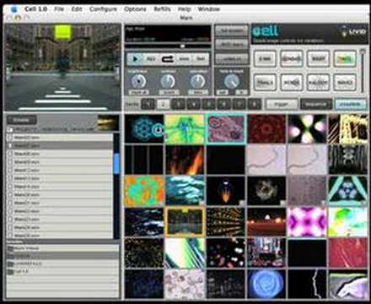
Task: Click the vertical slider beside effect buttons
Action: [x=363, y=71]
